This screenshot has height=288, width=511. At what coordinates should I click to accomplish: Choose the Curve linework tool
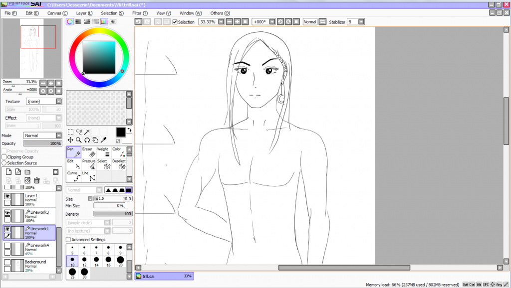[x=74, y=176]
